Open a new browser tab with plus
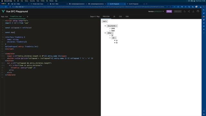Image resolution: width=206 pixels, height=116 pixels. (147, 4)
